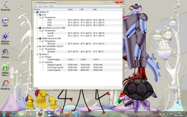
Task: Click the Capacities graph icon
Action: coord(43,62)
